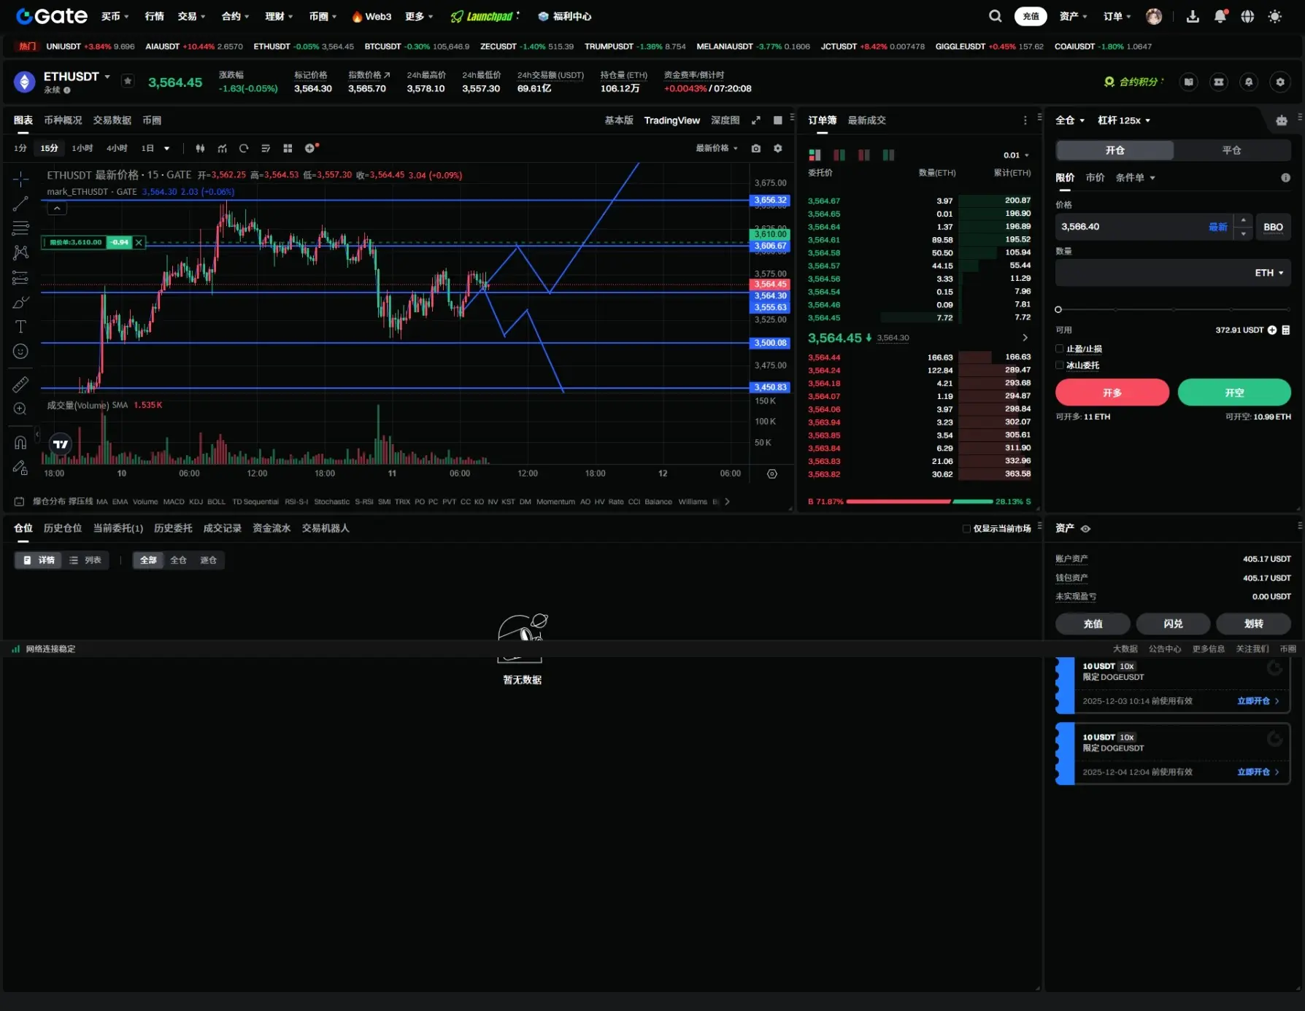Switch to 平仓 close-position mode
1305x1011 pixels.
click(1232, 150)
